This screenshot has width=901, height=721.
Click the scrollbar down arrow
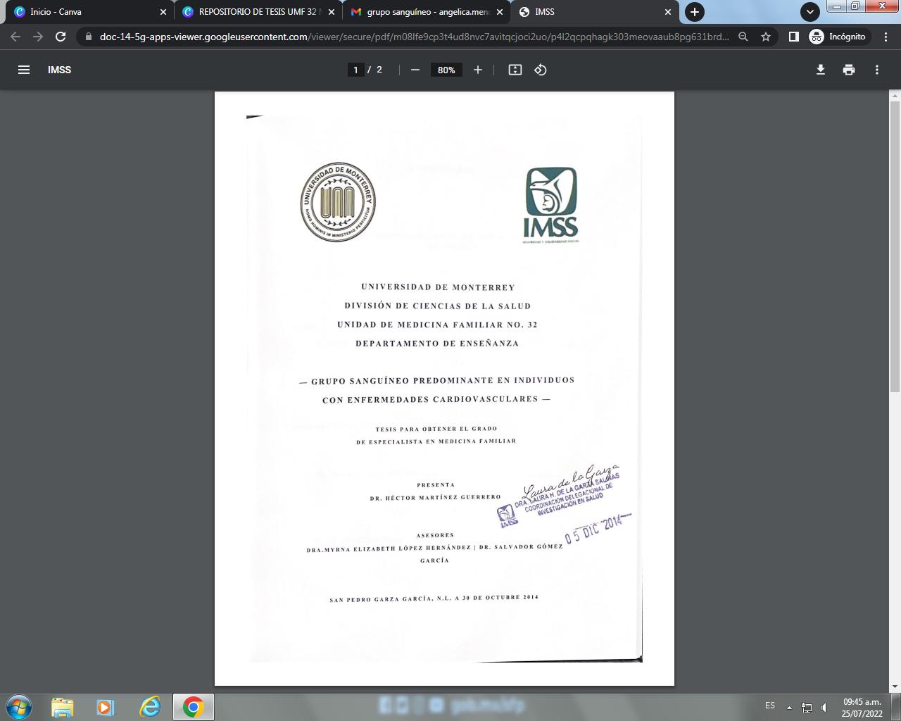coord(895,686)
